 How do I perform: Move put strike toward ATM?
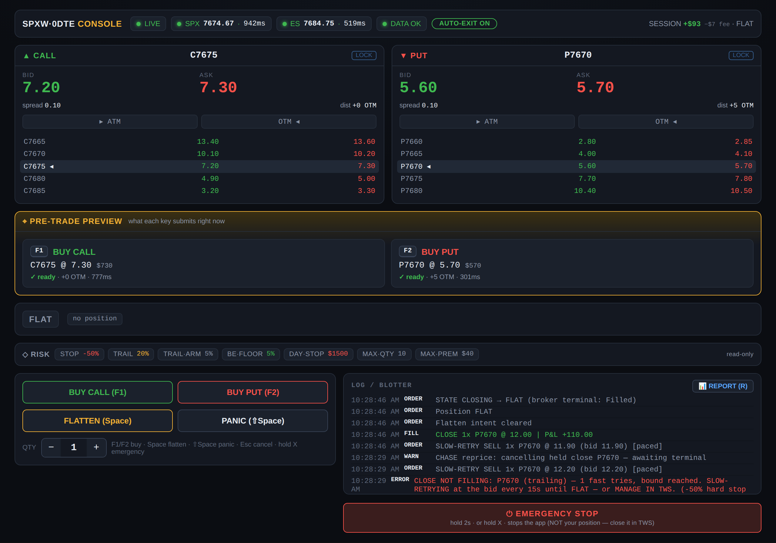[x=487, y=121]
